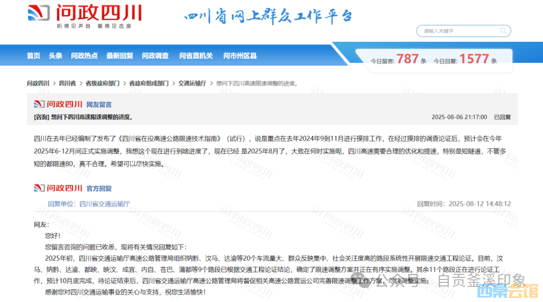543x302 pixels.
Task: Click the 省政府组成部门 breadcrumb link
Action: point(149,83)
